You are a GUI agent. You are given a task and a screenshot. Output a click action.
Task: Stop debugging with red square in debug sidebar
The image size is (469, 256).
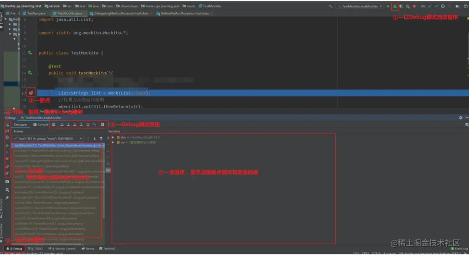click(x=7, y=159)
